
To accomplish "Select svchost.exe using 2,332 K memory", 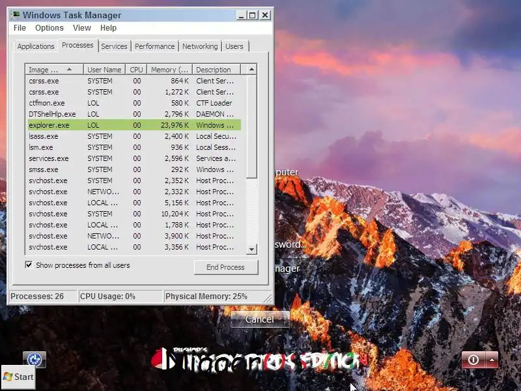I will click(133, 192).
